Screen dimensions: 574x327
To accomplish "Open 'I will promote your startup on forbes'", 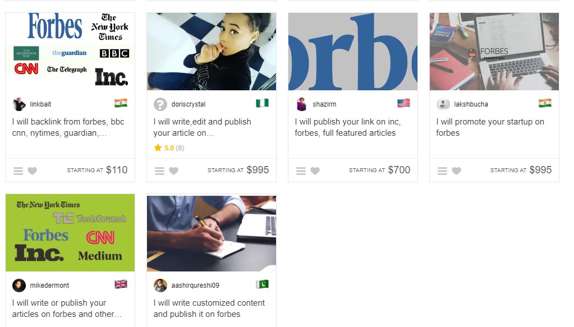I will [490, 127].
